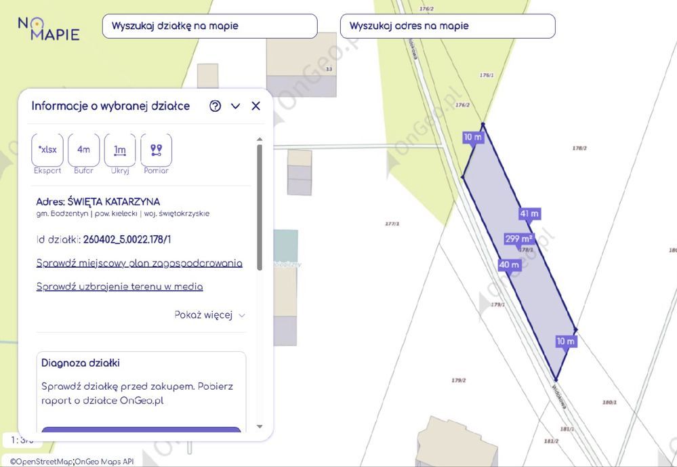
Task: Click the 299 m² area label
Action: click(x=518, y=239)
